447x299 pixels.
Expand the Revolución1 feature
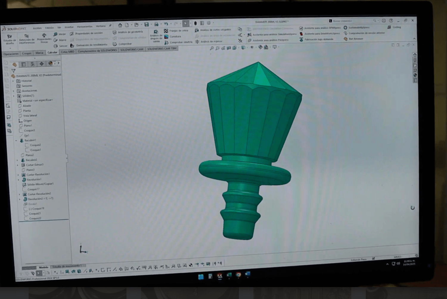(x=18, y=180)
